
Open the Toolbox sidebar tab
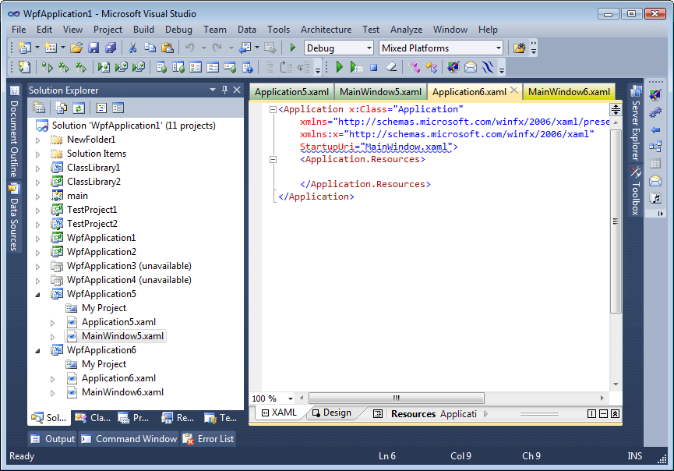click(633, 189)
